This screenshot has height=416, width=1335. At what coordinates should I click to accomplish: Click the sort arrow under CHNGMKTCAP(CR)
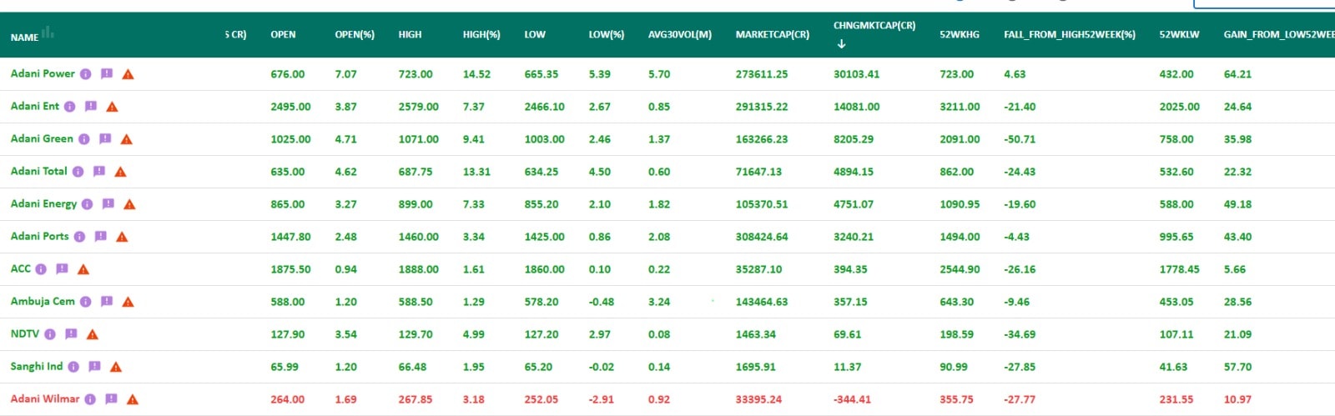click(841, 44)
